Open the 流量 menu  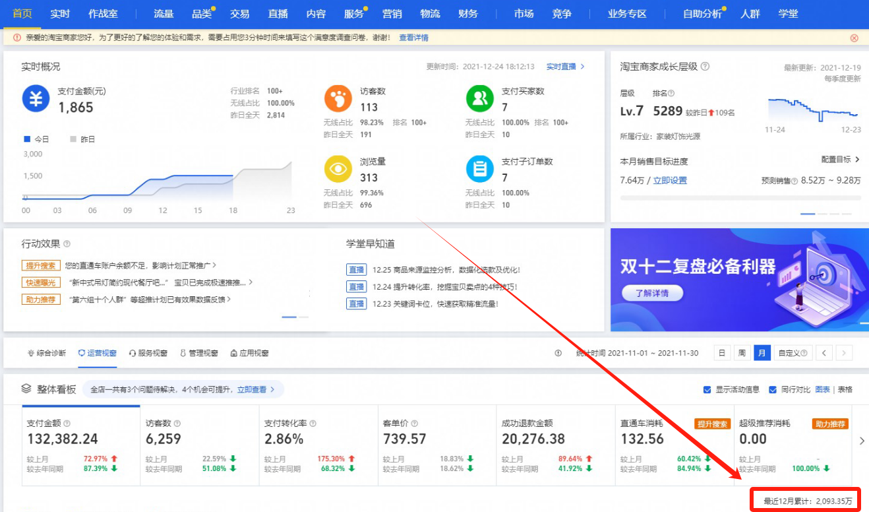164,13
